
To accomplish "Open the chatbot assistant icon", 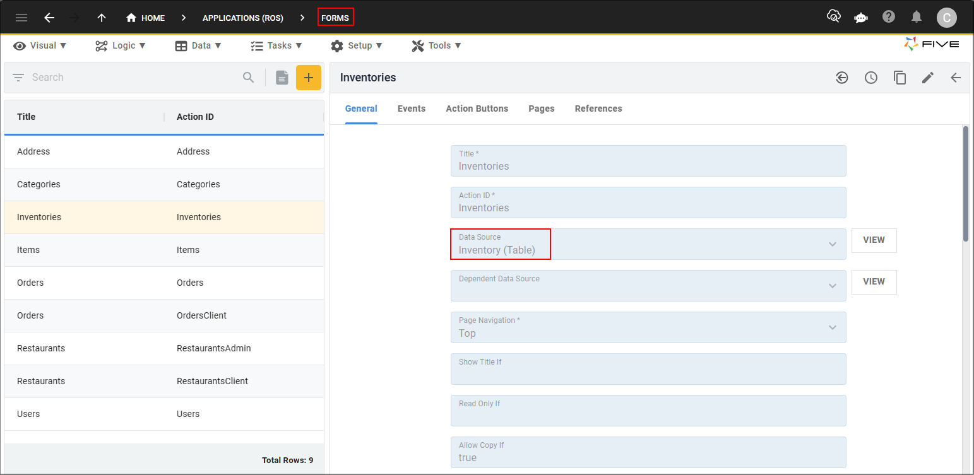I will click(861, 17).
